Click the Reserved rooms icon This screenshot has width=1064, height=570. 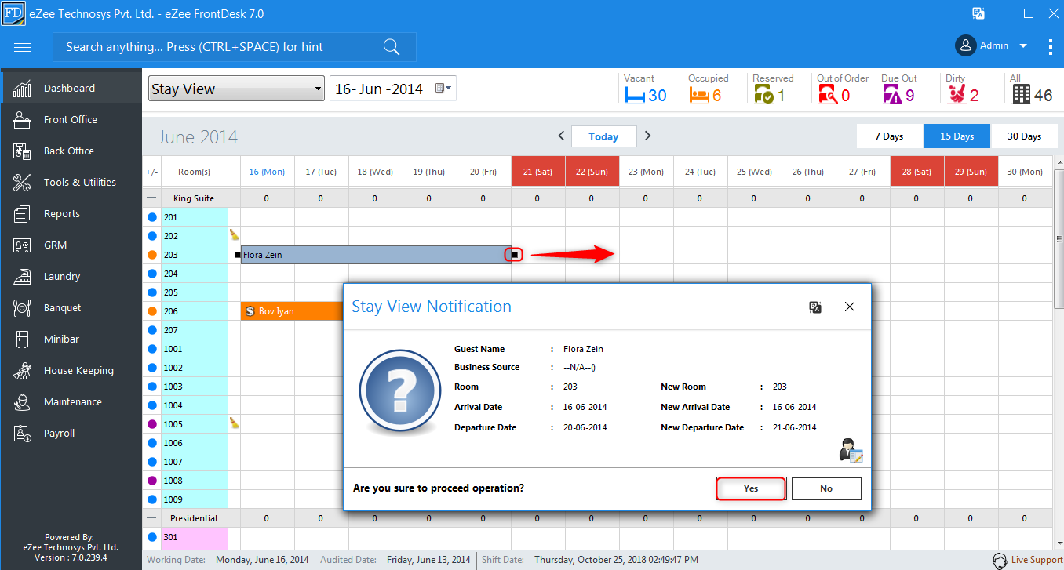pyautogui.click(x=763, y=95)
